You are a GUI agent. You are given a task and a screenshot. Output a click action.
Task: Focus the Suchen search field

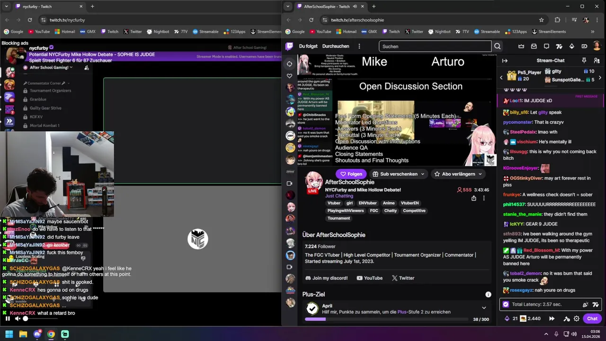click(435, 46)
